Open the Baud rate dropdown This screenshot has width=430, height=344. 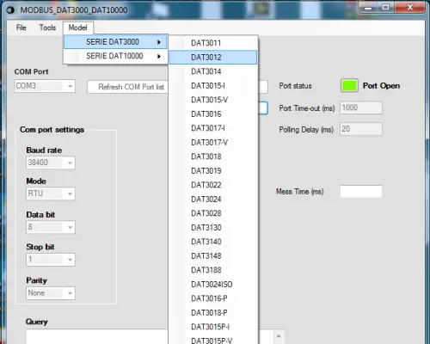[x=51, y=163]
